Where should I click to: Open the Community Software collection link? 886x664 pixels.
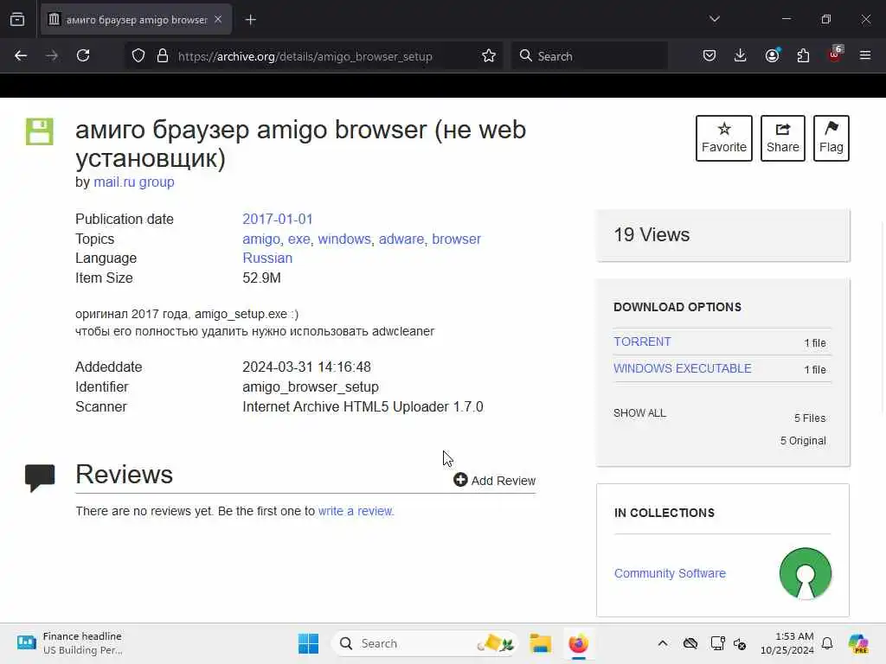point(671,573)
